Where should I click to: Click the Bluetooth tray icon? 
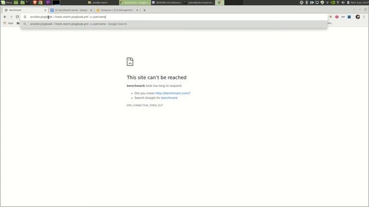click(x=307, y=2)
